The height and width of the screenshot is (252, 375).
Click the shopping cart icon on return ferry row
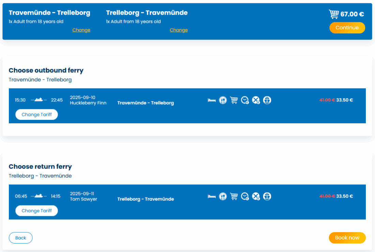234,196
